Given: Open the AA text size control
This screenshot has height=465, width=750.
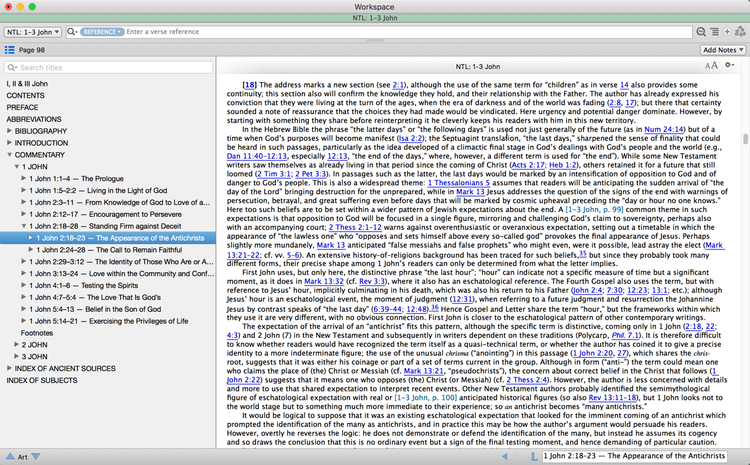Looking at the screenshot, I should pos(711,66).
